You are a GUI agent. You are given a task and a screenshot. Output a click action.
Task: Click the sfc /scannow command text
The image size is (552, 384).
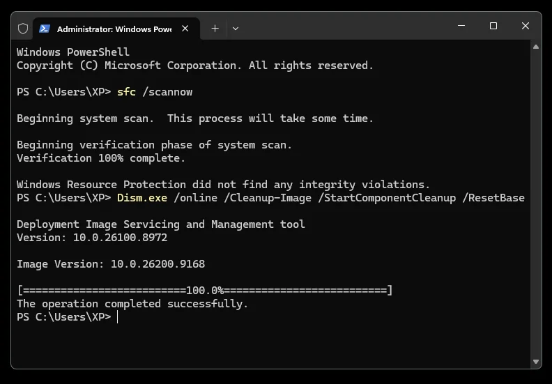point(155,92)
